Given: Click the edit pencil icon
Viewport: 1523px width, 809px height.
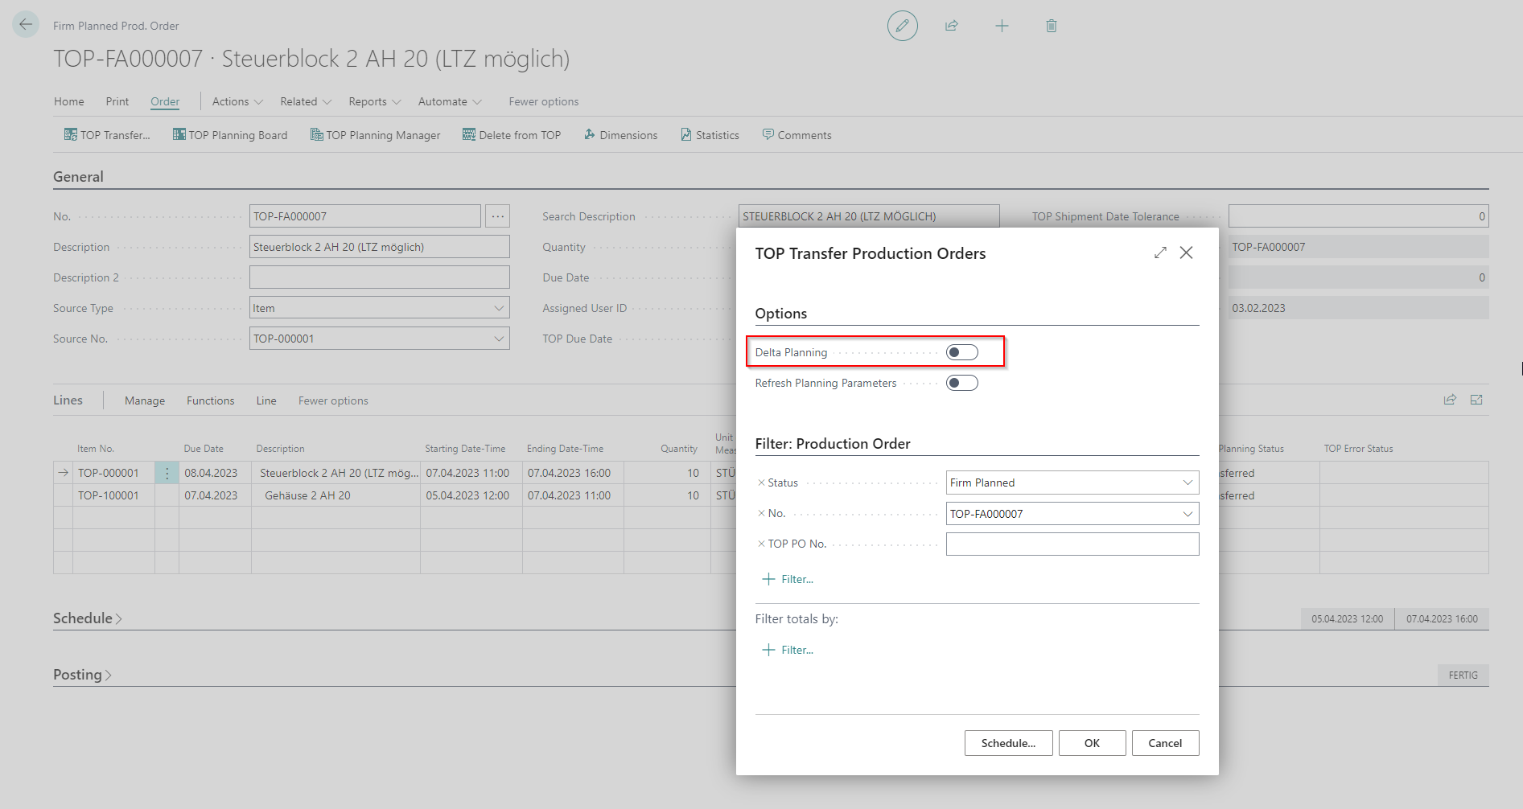Looking at the screenshot, I should (902, 26).
